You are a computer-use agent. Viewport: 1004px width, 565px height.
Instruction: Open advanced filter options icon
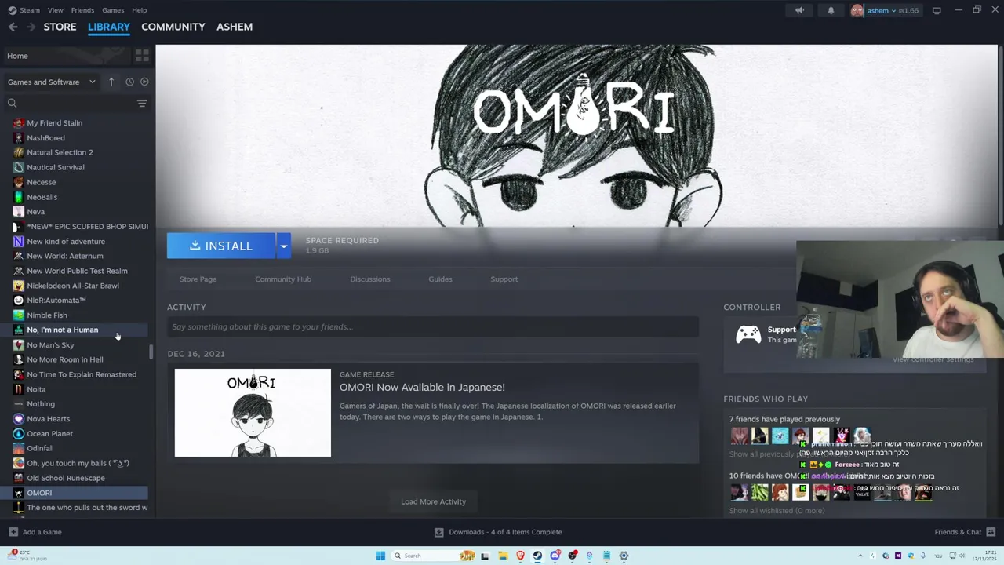pos(142,103)
